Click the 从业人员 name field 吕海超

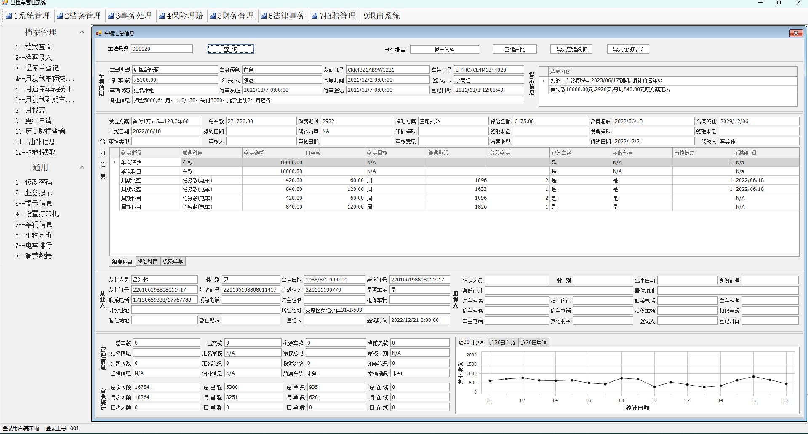(165, 279)
